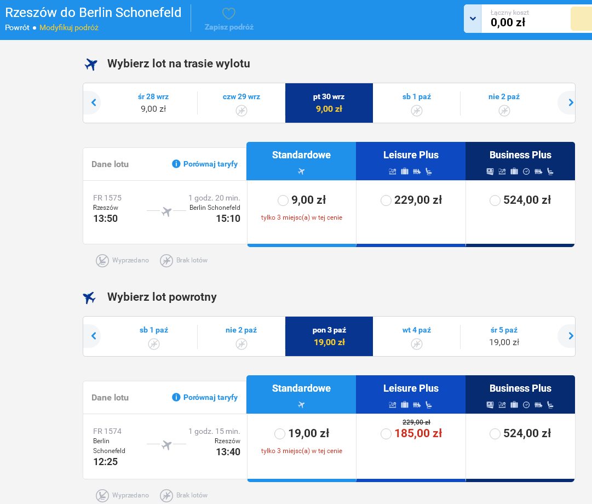Click the info icon beside outbound Porównaj taryfy
Viewport: 592px width, 504px height.
coord(176,164)
